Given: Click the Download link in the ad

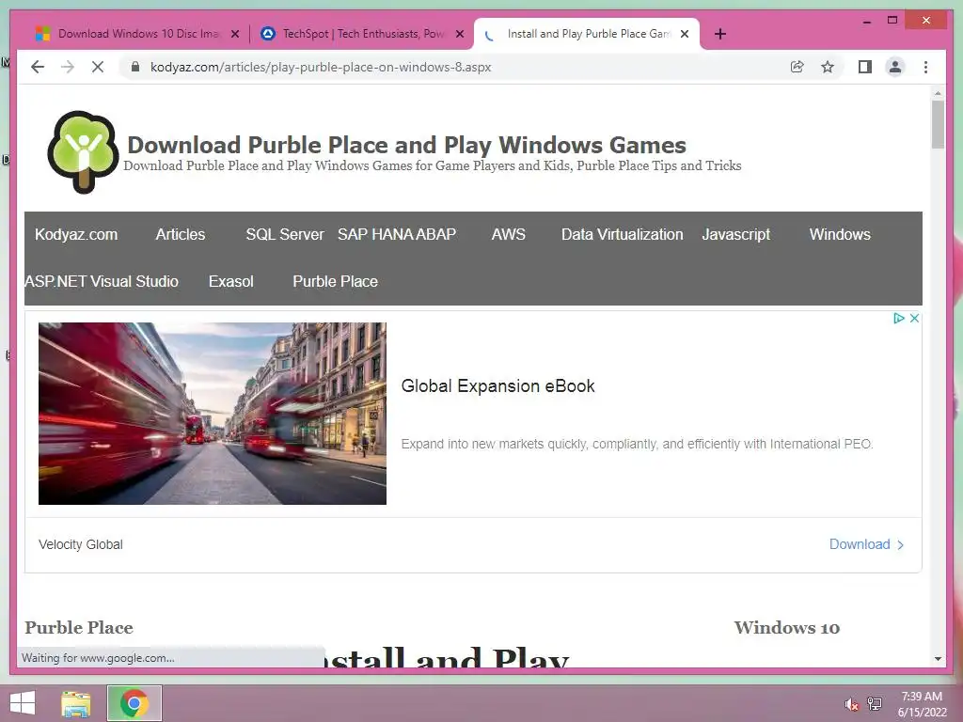Looking at the screenshot, I should [x=866, y=544].
